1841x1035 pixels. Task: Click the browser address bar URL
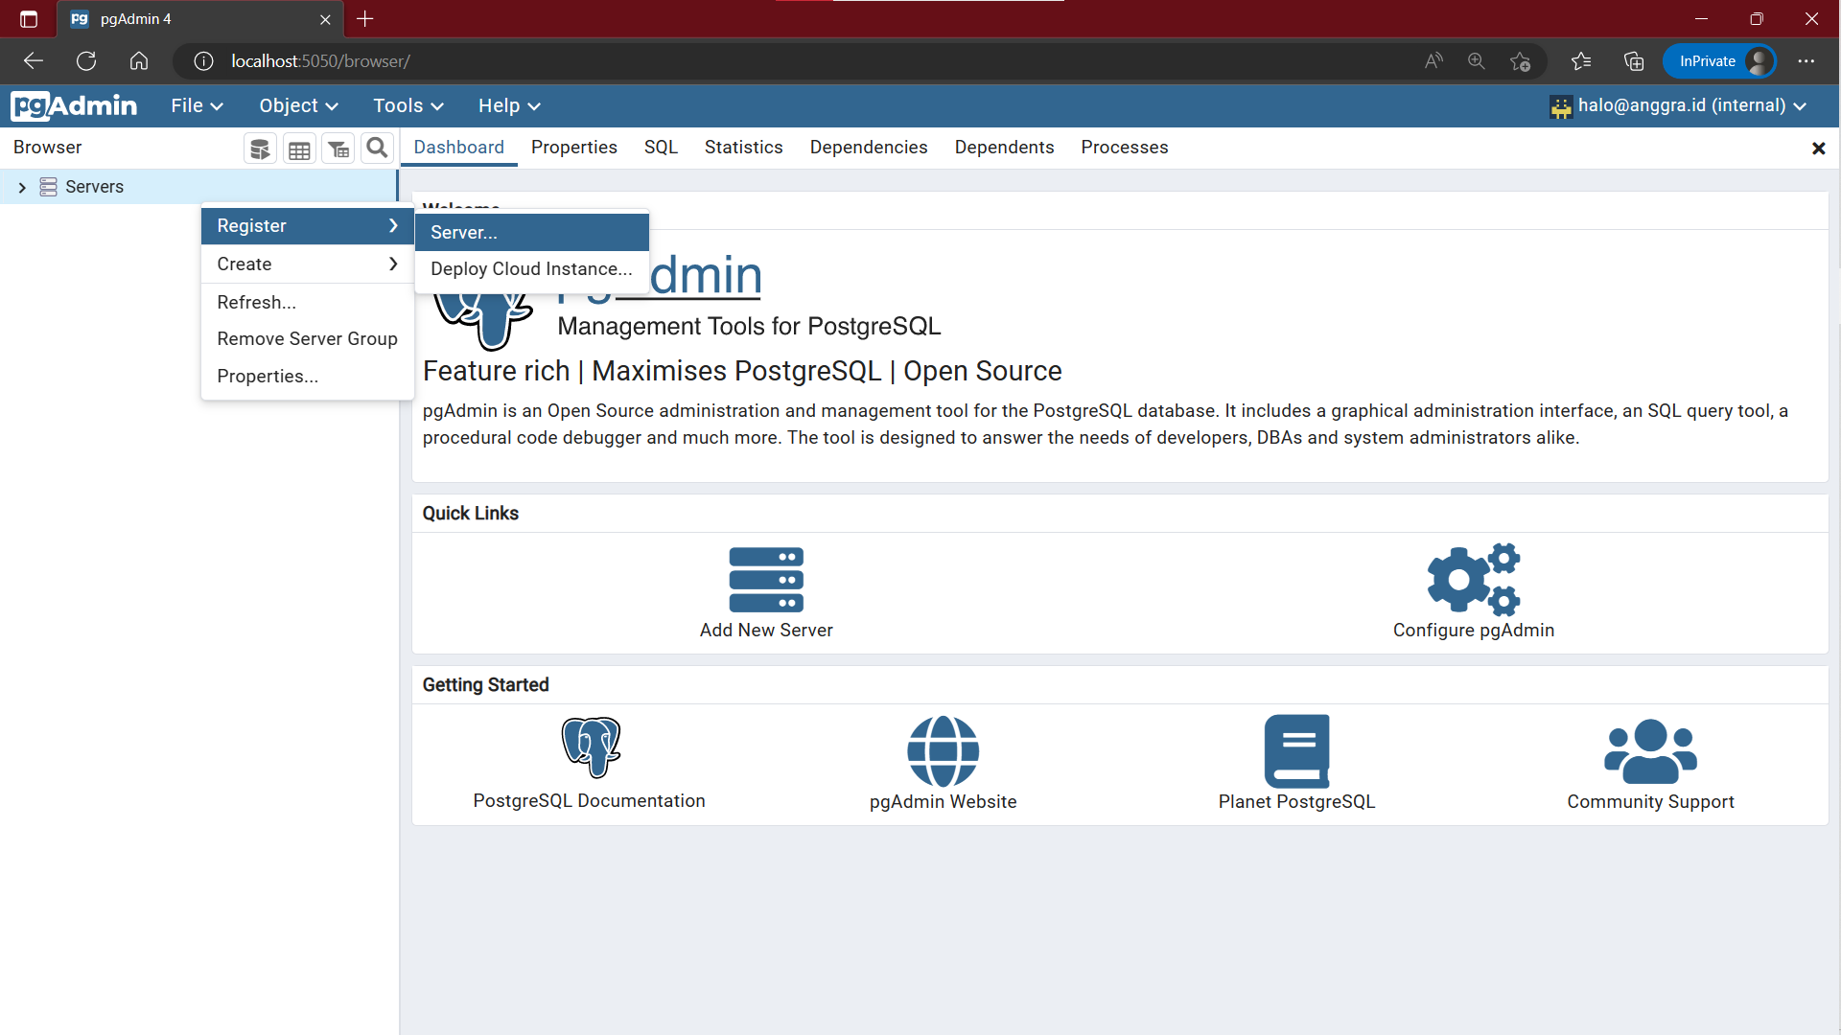coord(320,61)
